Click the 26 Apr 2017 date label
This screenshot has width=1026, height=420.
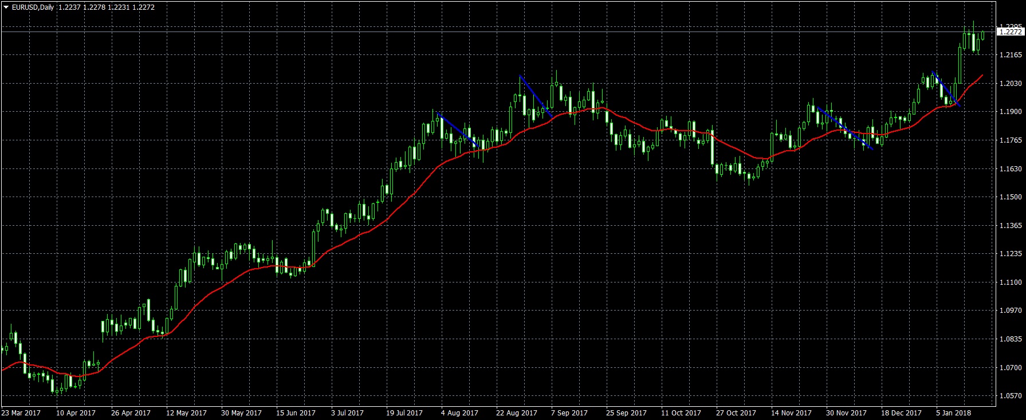click(x=131, y=413)
